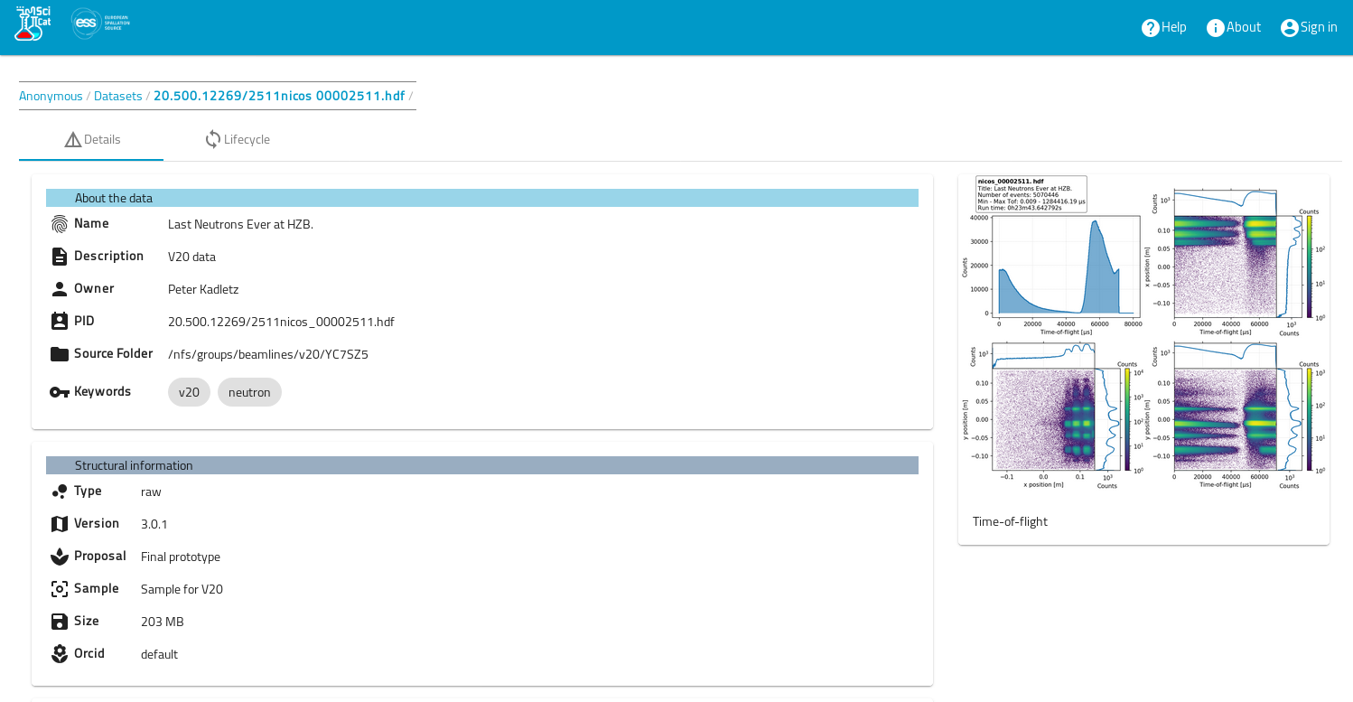Navigate to Datasets breadcrumb

118,96
